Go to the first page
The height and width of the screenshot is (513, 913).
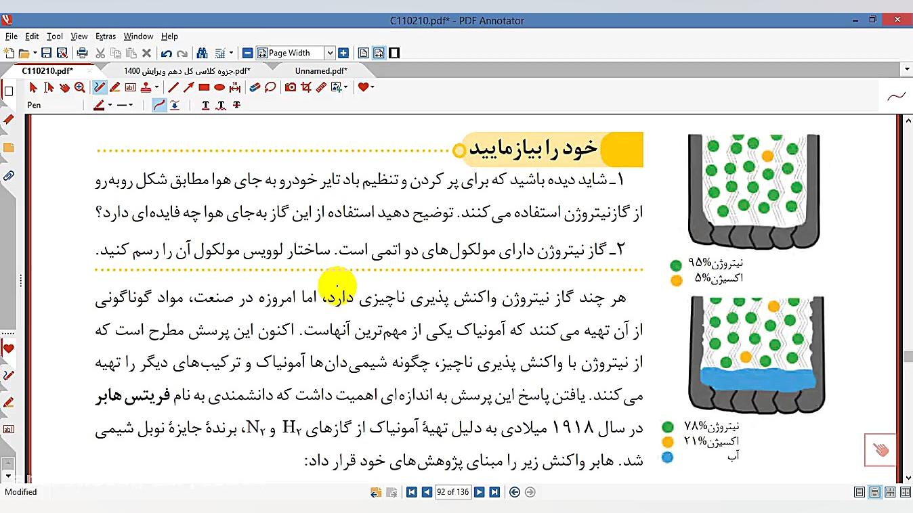coord(411,493)
